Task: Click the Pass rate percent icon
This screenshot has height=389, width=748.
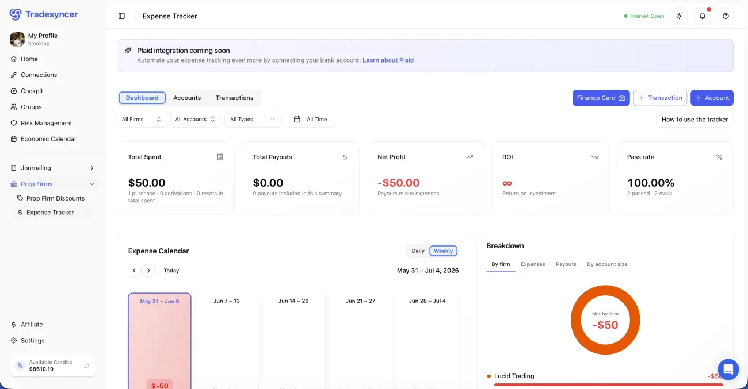Action: [719, 157]
